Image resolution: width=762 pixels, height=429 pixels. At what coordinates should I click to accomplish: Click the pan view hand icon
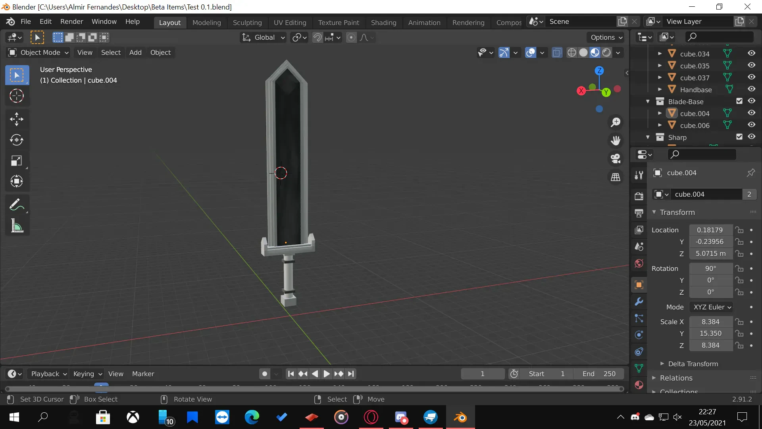(x=616, y=140)
